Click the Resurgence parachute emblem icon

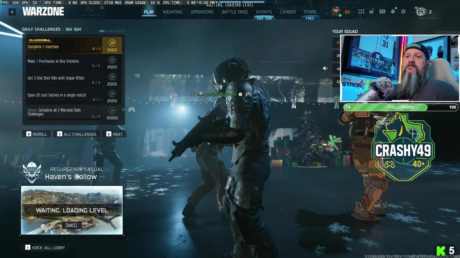[x=32, y=172]
